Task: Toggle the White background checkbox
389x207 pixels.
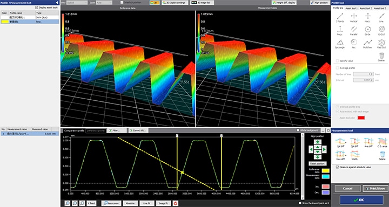Action: 298,130
